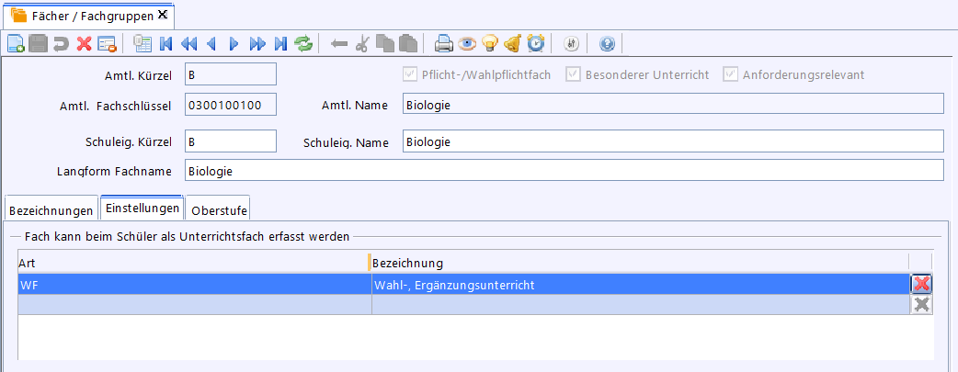Screen dimensions: 958x372
Task: Delete the WF row with red X
Action: click(x=921, y=284)
